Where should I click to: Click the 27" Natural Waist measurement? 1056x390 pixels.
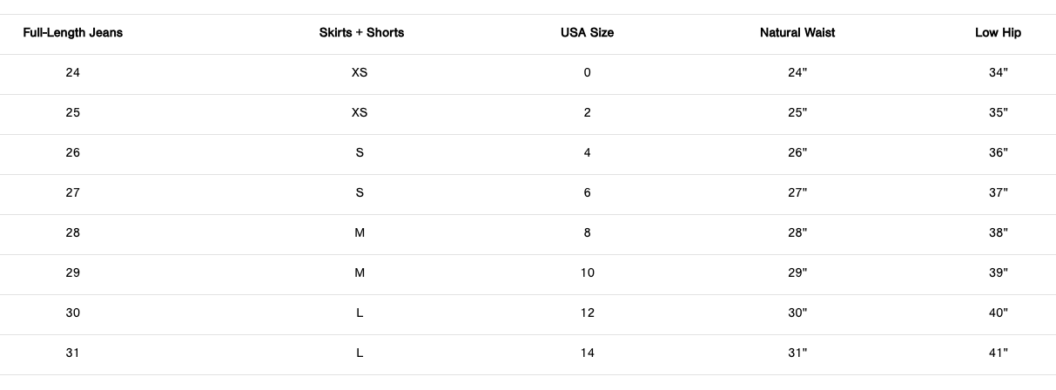pos(797,193)
